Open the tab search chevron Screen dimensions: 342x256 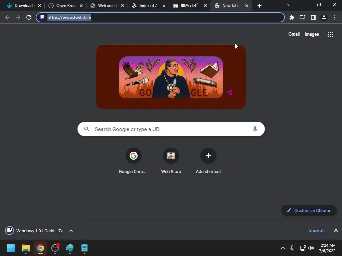click(288, 5)
